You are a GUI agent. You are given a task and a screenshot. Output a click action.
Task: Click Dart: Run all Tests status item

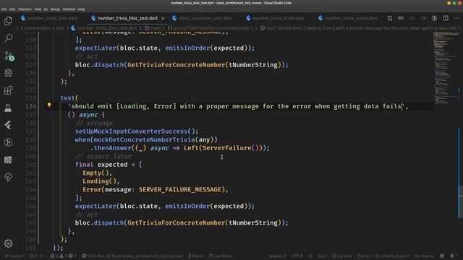132,256
